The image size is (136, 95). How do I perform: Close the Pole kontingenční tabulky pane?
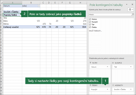(x=132, y=5)
